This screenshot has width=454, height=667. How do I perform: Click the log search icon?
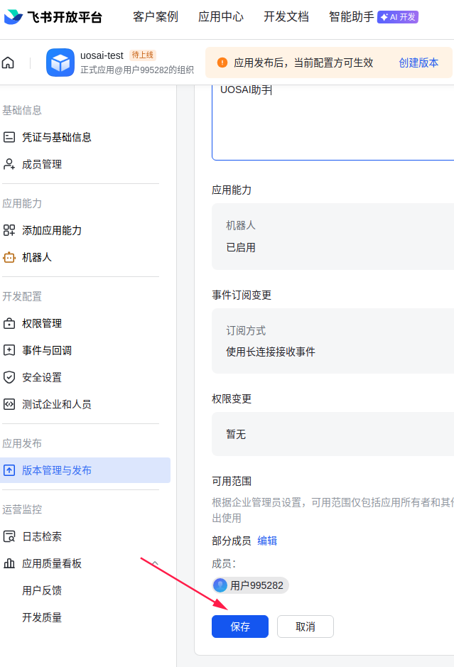pyautogui.click(x=9, y=536)
